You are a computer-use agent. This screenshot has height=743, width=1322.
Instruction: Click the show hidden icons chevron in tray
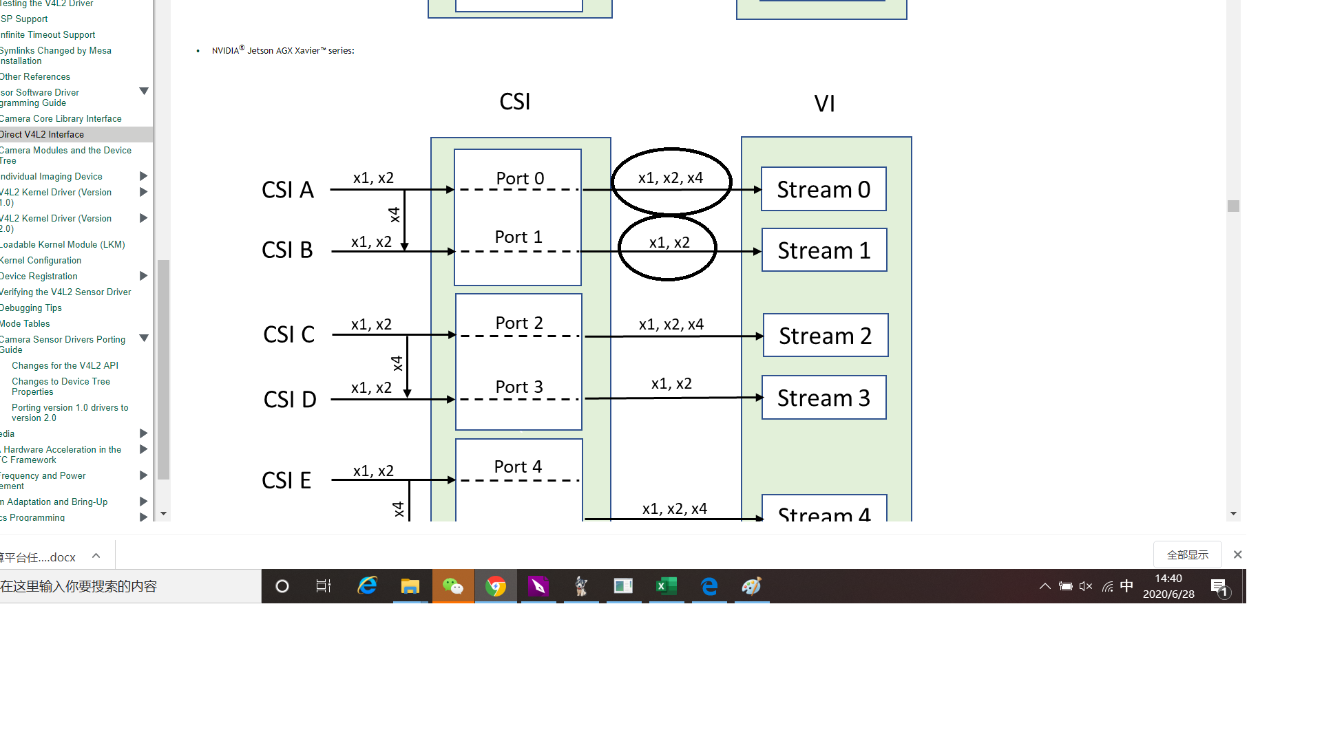pyautogui.click(x=1045, y=586)
